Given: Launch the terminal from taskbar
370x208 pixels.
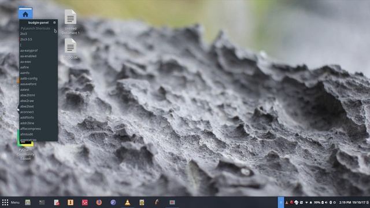Looking at the screenshot, I should pyautogui.click(x=42, y=202).
